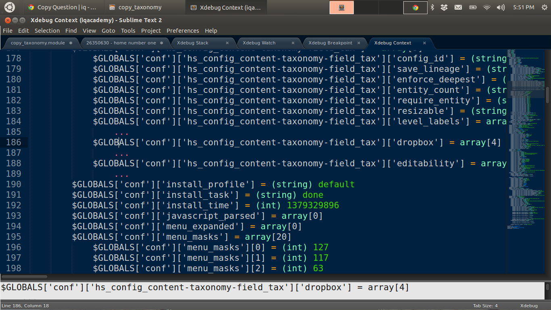Expand the collapsed dots under level_labels on line 185
Viewport: 551px width, 310px height.
[121, 133]
